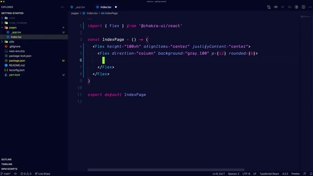Click the split editor icon
This screenshot has width=313, height=176.
pos(303,7)
